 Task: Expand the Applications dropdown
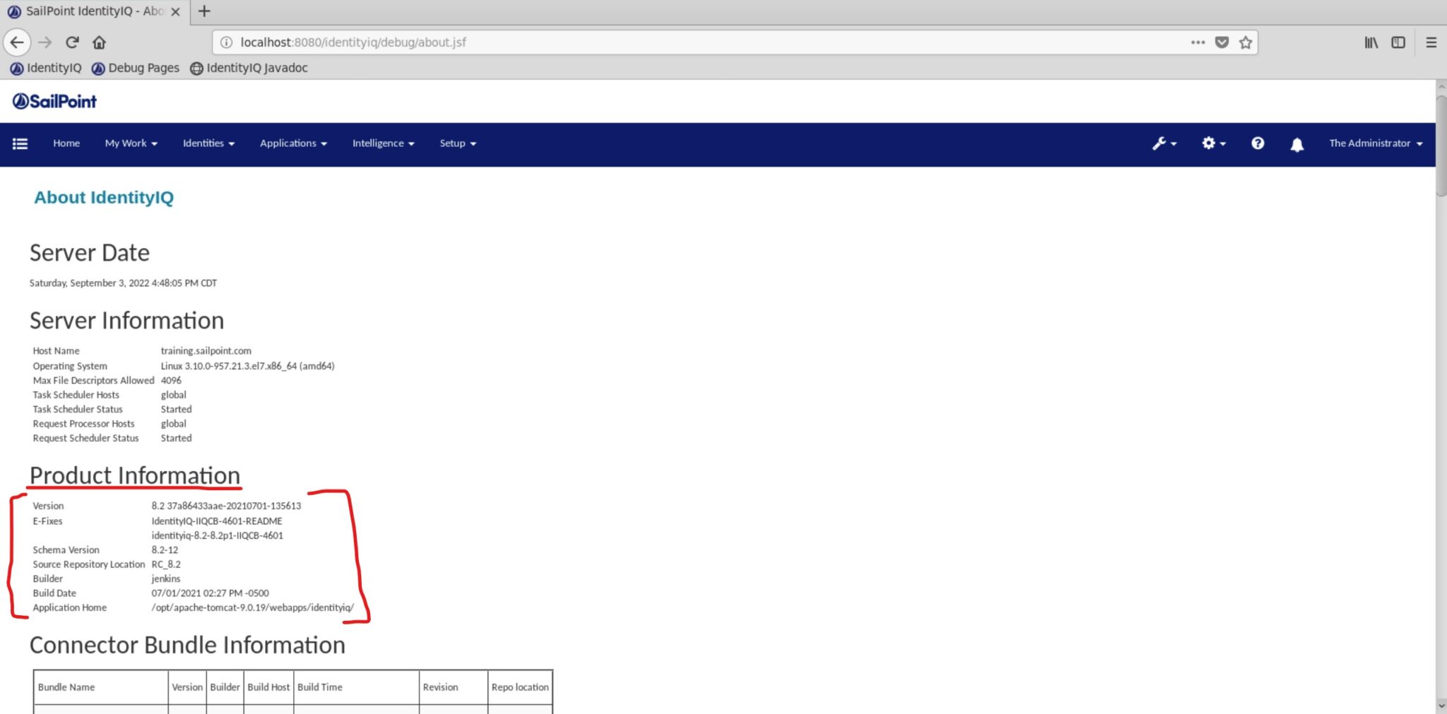293,143
